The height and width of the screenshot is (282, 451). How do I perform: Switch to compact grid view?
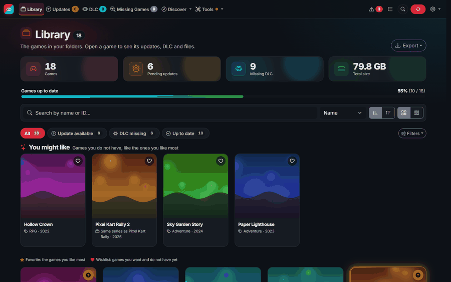pos(416,113)
